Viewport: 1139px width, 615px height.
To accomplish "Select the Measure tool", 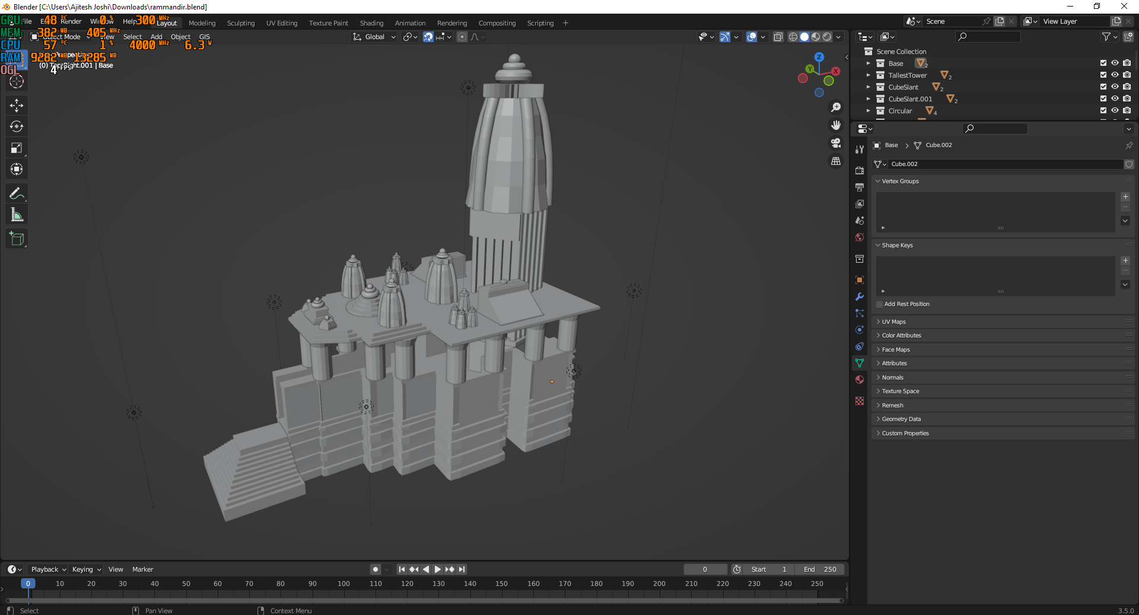I will tap(17, 215).
